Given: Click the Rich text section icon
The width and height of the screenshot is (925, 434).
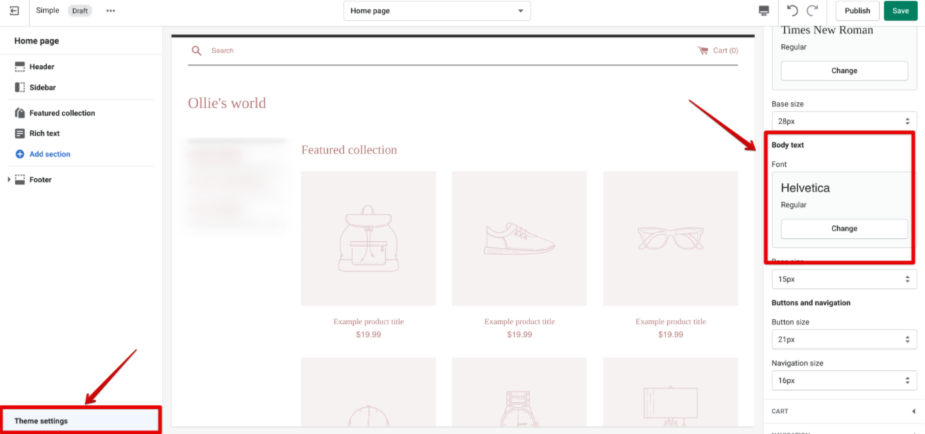Looking at the screenshot, I should 20,134.
